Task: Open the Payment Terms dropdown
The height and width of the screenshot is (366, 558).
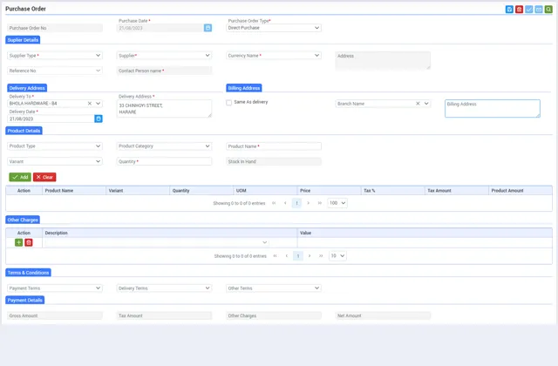Action: 55,288
